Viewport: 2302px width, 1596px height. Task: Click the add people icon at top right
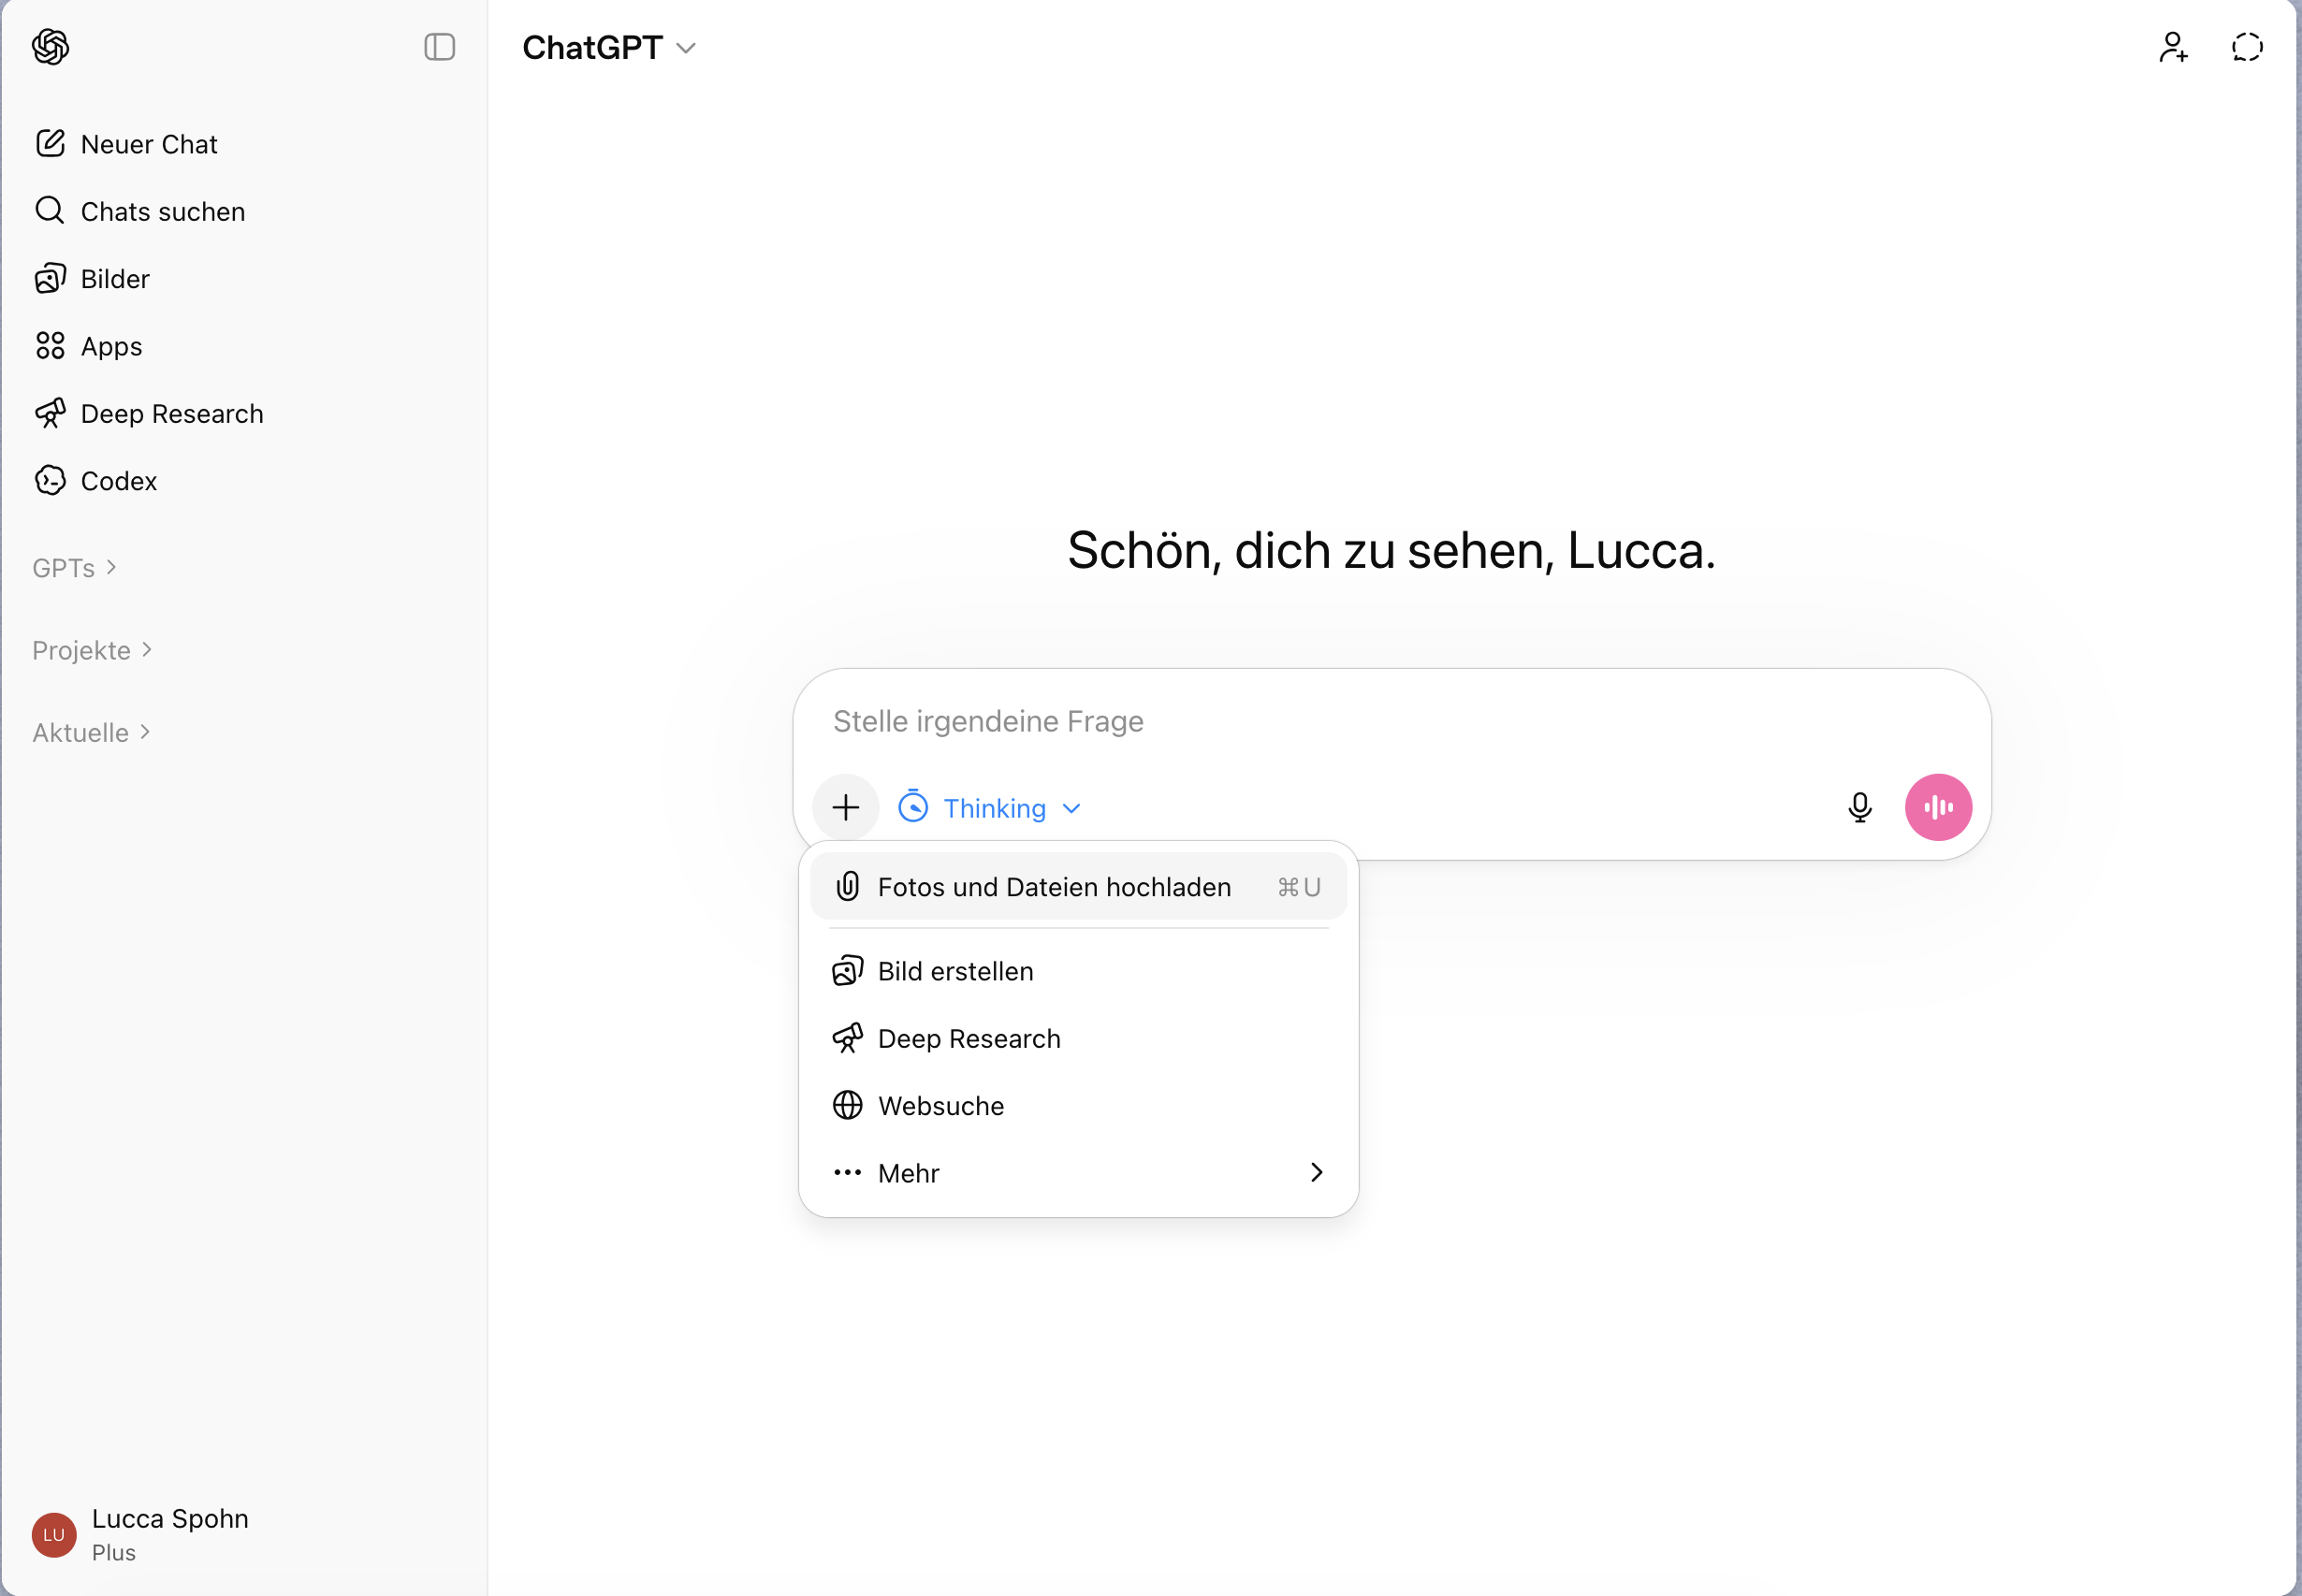pos(2172,47)
